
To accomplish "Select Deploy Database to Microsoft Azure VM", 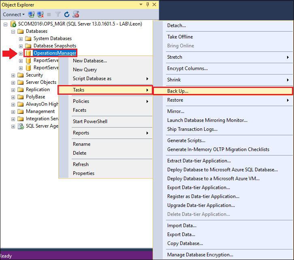I will pos(223,179).
